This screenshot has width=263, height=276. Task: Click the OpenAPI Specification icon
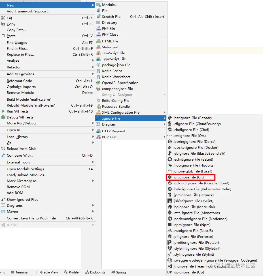coord(98,83)
